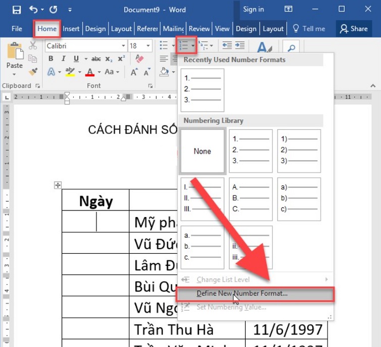Click the Cut scissors icon
Image resolution: width=381 pixels, height=347 pixels.
tap(33, 46)
